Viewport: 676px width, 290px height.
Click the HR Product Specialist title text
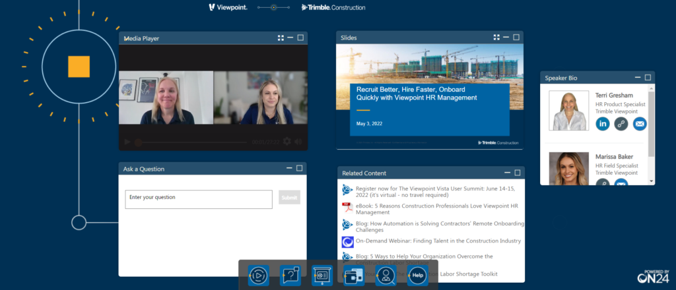[621, 105]
